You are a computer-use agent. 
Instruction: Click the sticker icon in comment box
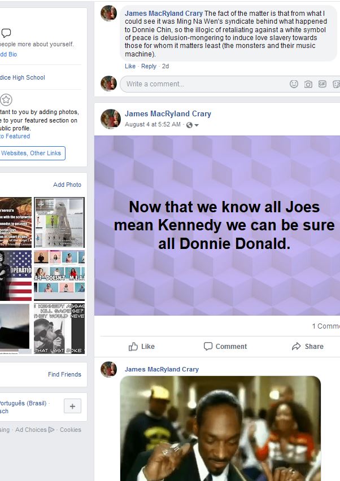[x=336, y=84]
